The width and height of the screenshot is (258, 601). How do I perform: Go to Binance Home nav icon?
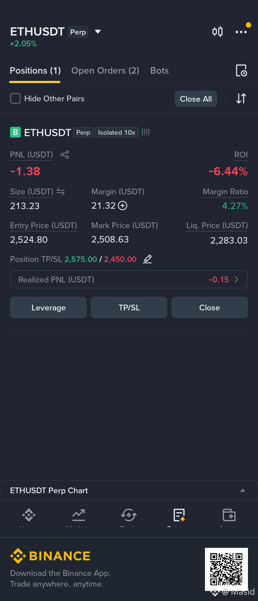[29, 515]
